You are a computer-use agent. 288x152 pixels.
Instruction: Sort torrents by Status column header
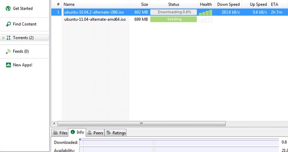click(x=174, y=4)
